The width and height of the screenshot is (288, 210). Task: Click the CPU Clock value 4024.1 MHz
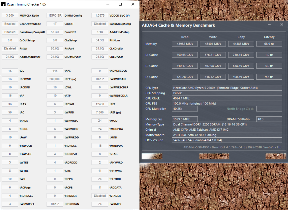point(227,98)
